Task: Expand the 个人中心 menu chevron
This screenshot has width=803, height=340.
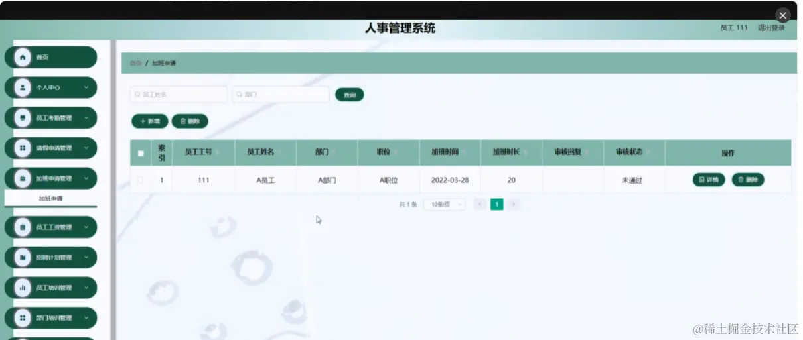Action: 86,87
